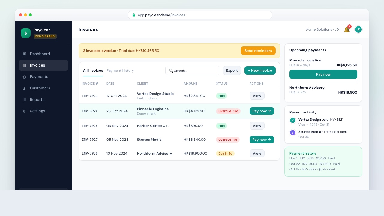Click the DATE column header

click(x=110, y=84)
